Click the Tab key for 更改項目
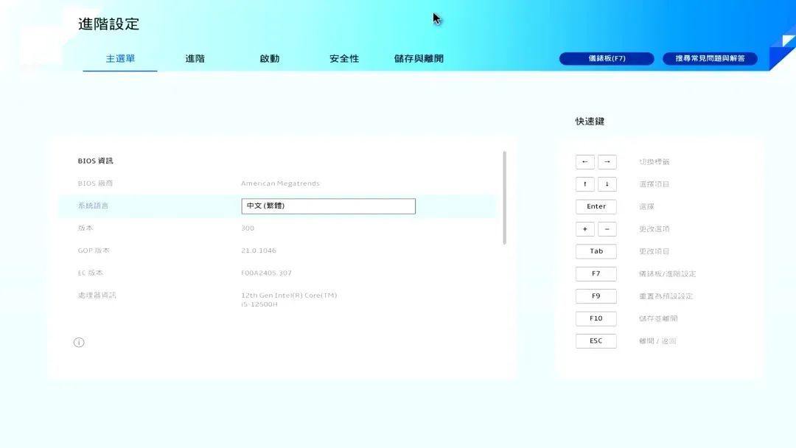The width and height of the screenshot is (796, 448). (596, 251)
